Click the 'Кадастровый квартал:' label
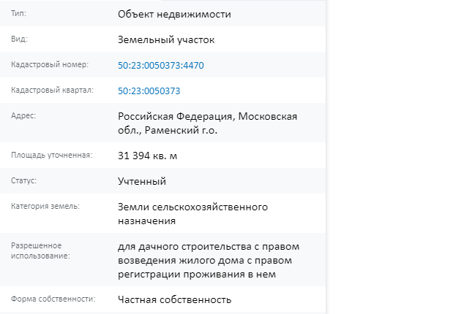Screen dimensions: 453x314 (x=52, y=91)
